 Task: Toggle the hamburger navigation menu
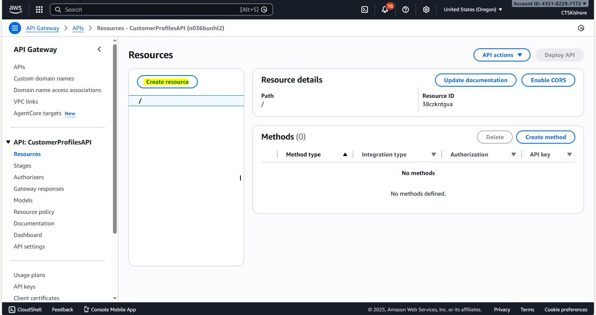[x=15, y=28]
